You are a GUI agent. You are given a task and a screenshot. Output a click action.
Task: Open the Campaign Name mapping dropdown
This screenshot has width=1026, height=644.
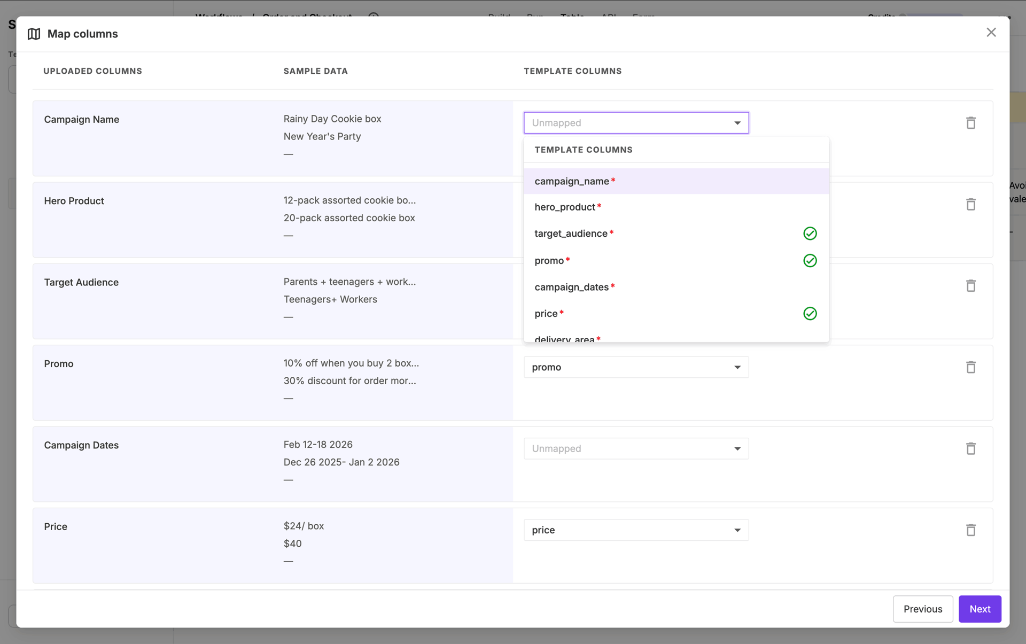point(636,123)
